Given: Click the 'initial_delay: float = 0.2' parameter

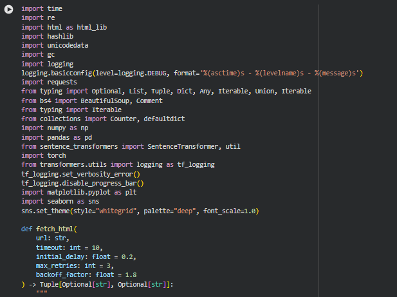Looking at the screenshot, I should (86, 256).
